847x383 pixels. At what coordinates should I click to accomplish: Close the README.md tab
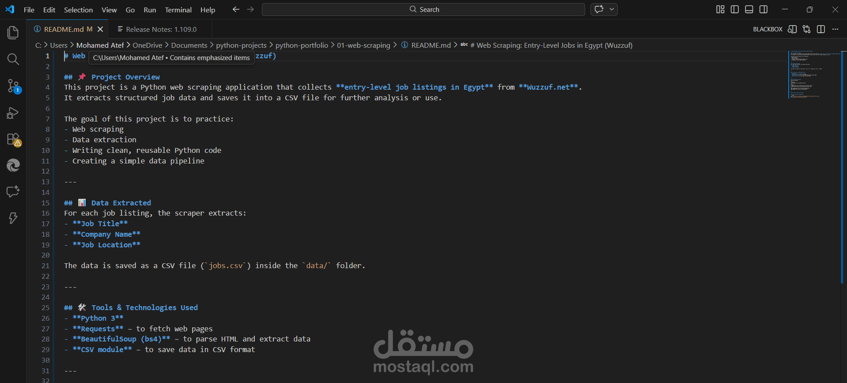coord(100,29)
